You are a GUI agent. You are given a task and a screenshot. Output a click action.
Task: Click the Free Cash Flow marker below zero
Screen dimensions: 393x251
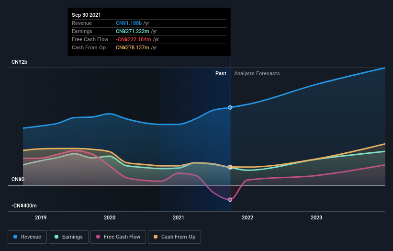click(230, 200)
